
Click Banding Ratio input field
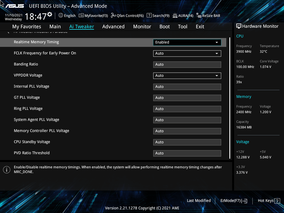187,64
